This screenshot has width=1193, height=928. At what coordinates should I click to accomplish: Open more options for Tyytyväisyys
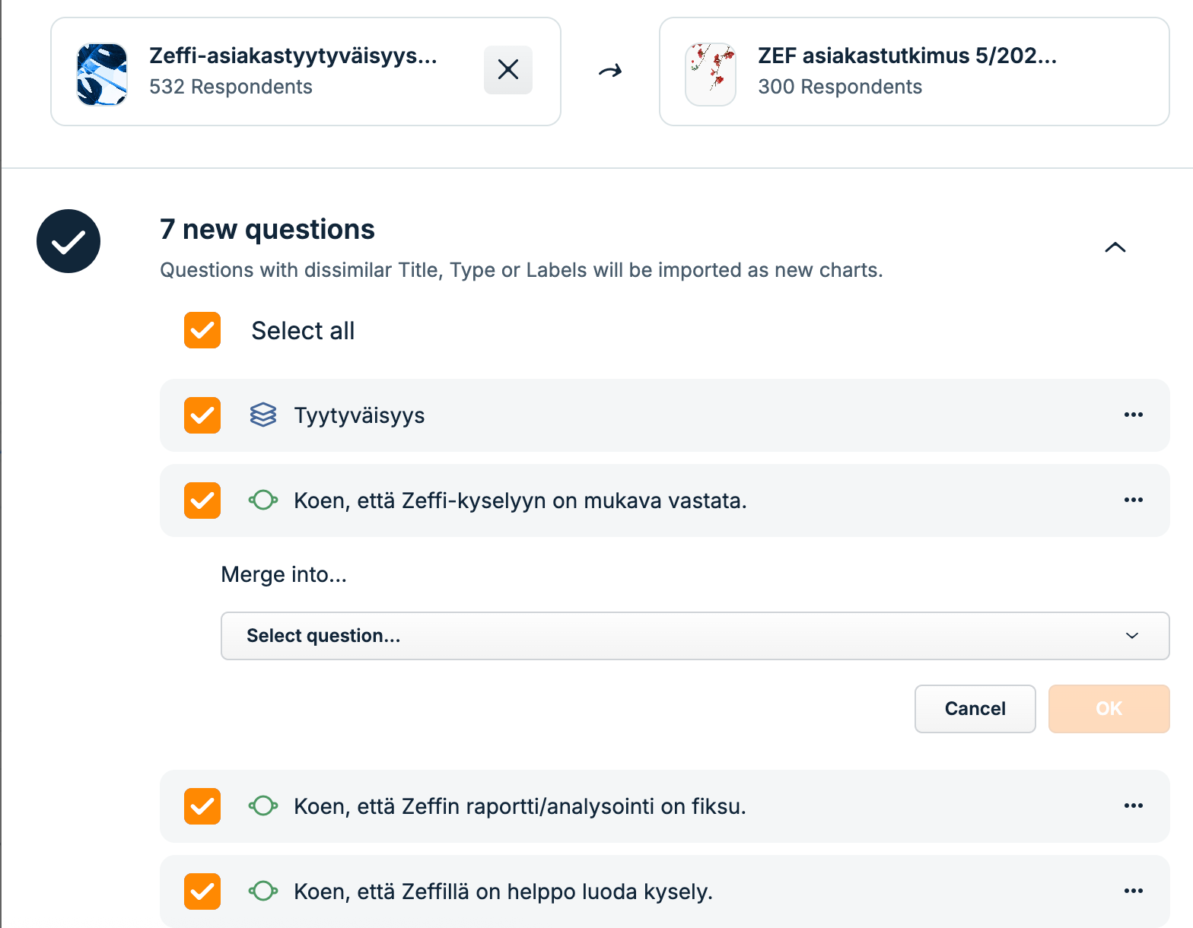click(x=1134, y=415)
